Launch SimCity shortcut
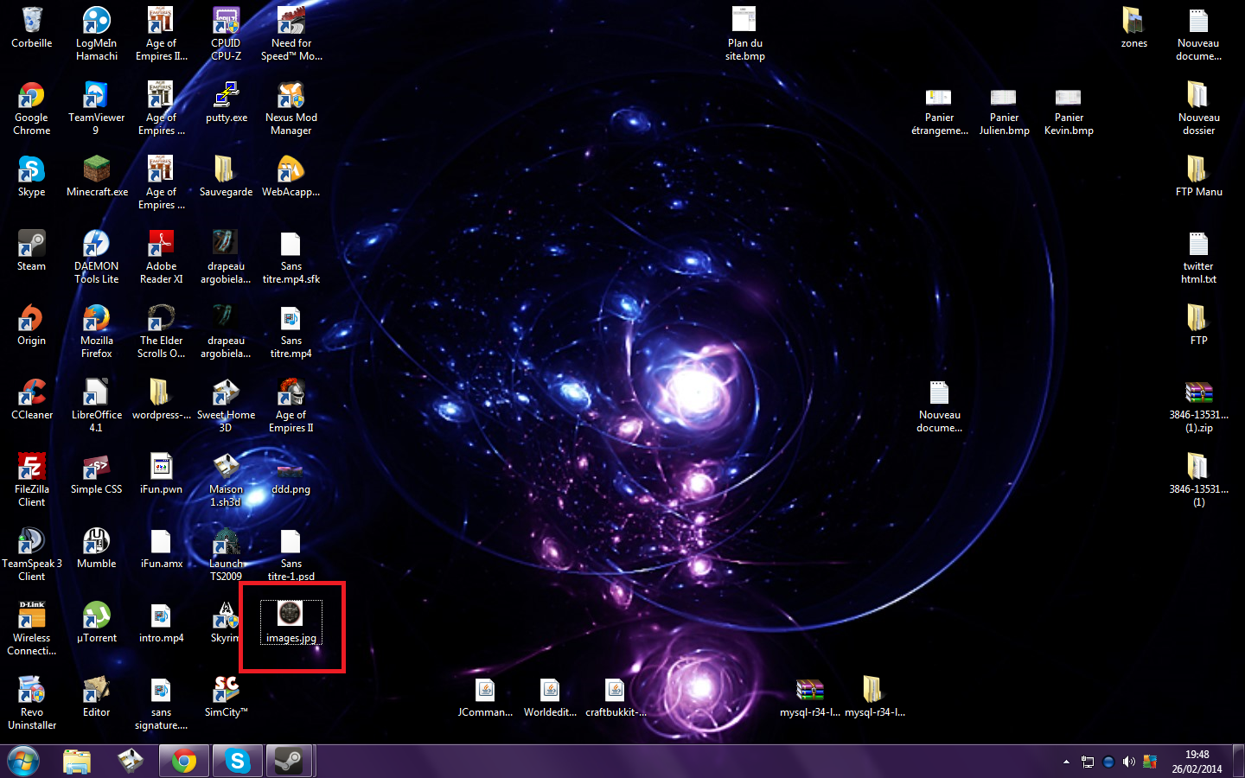Image resolution: width=1245 pixels, height=778 pixels. [226, 697]
